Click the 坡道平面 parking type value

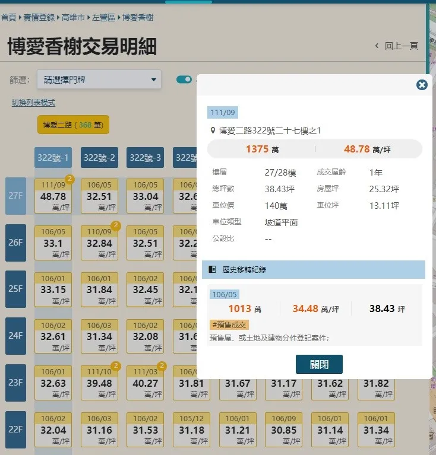[281, 222]
